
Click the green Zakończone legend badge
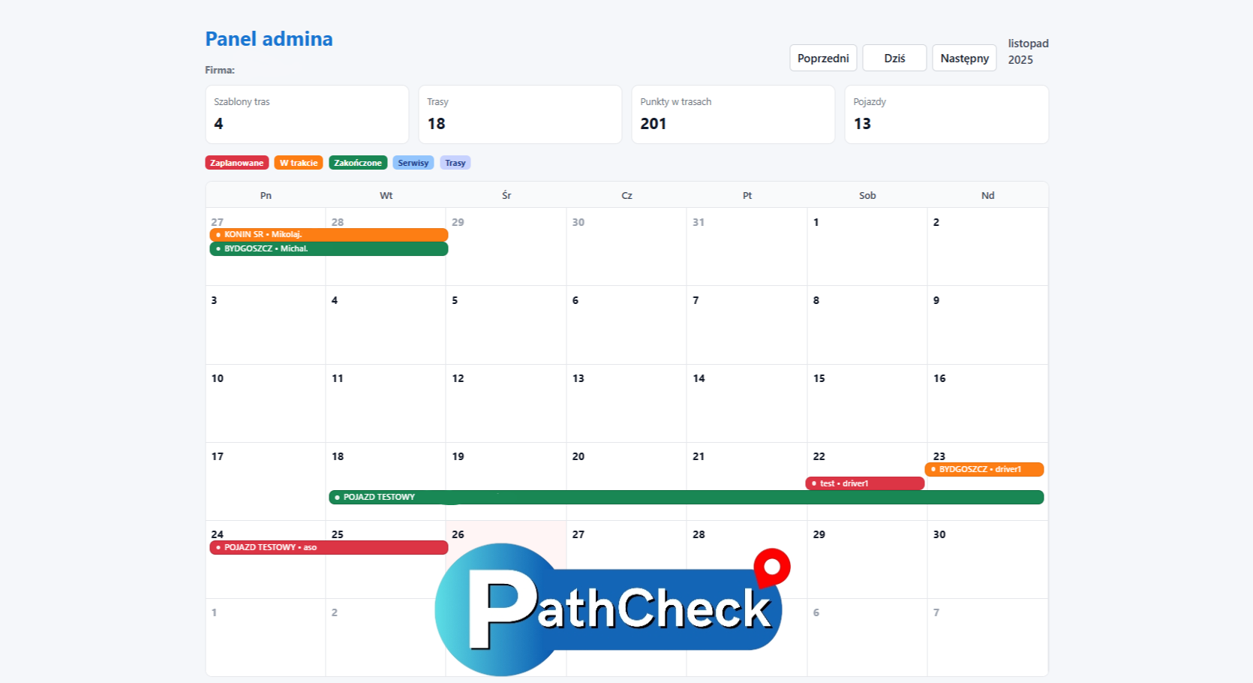[358, 163]
